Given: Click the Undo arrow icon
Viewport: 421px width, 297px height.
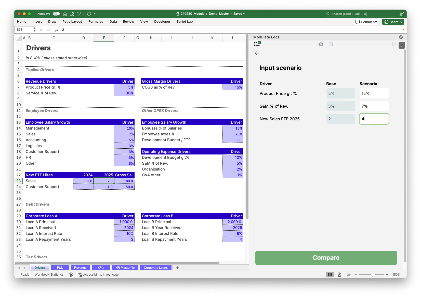Looking at the screenshot, I should tap(79, 14).
